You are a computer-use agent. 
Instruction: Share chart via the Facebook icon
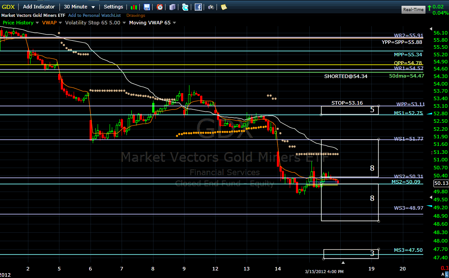(x=198, y=7)
